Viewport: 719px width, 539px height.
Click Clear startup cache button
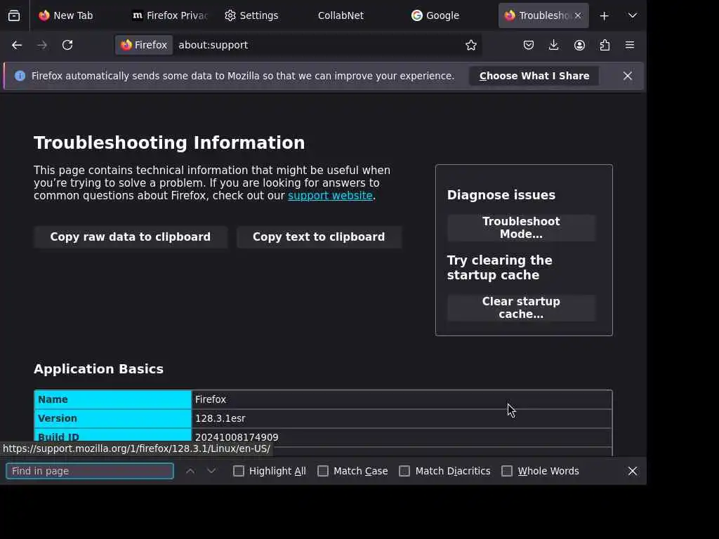[522, 308]
